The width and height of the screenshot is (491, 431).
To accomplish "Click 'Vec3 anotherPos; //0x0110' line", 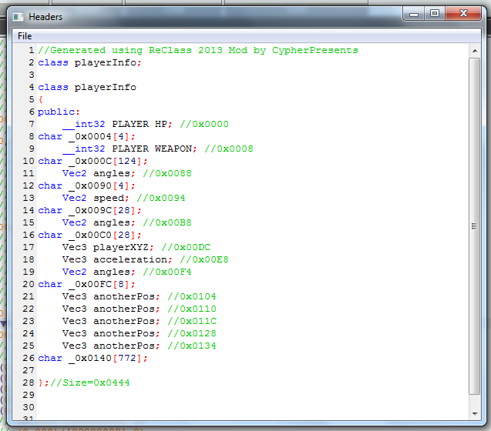I will tap(139, 309).
